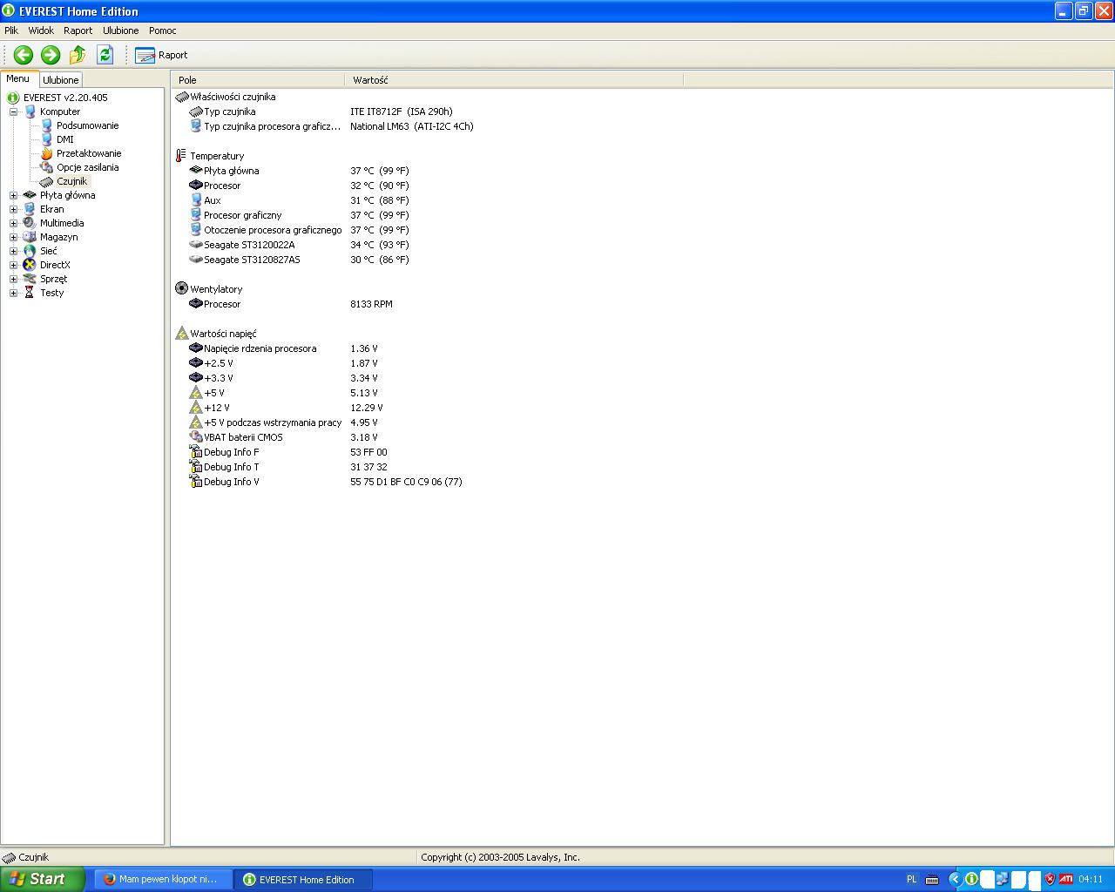Image resolution: width=1115 pixels, height=892 pixels.
Task: Click the Właściwości czujnika group icon
Action: tap(181, 97)
